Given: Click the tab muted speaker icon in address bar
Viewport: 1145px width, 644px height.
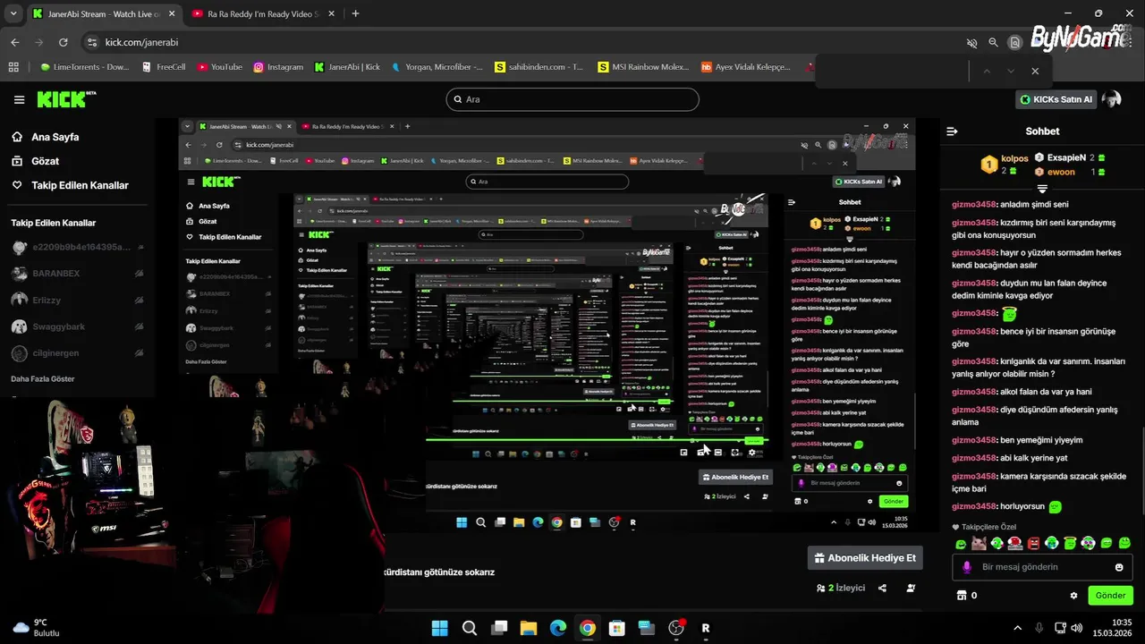Looking at the screenshot, I should (x=971, y=42).
